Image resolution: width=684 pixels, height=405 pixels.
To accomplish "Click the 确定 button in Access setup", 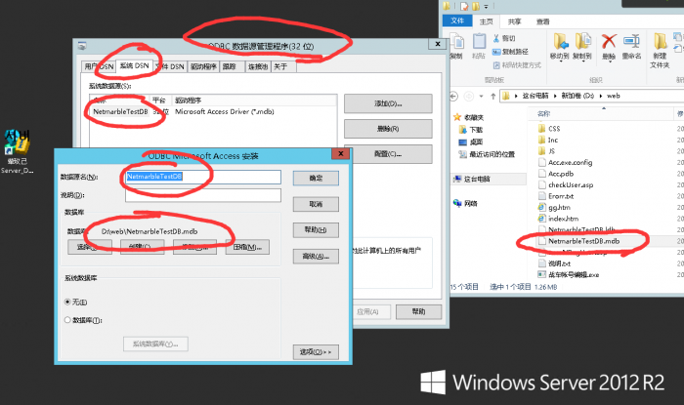I will pyautogui.click(x=316, y=178).
